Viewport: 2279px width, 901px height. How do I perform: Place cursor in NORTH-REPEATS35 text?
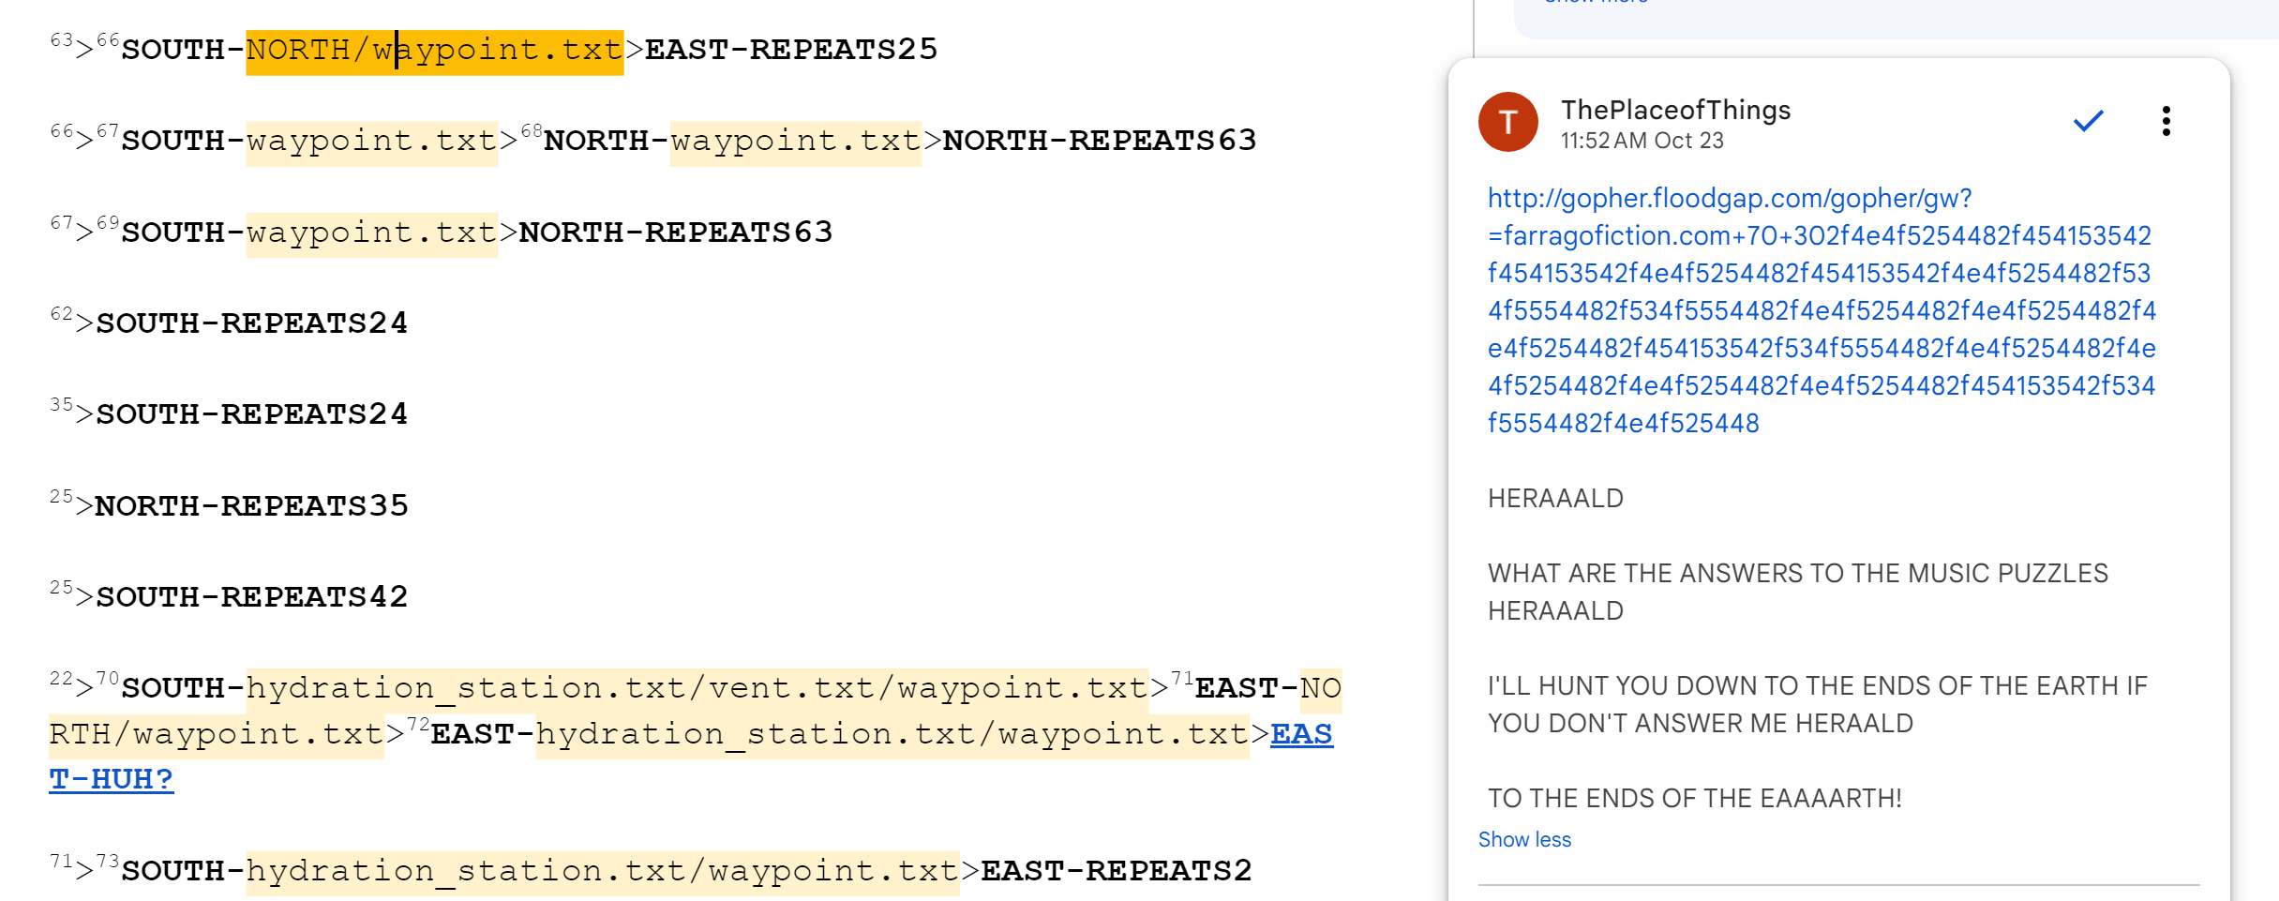click(x=251, y=506)
